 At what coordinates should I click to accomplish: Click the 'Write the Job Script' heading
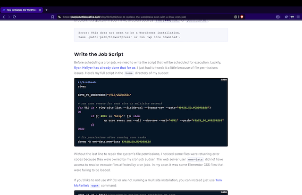(x=100, y=54)
